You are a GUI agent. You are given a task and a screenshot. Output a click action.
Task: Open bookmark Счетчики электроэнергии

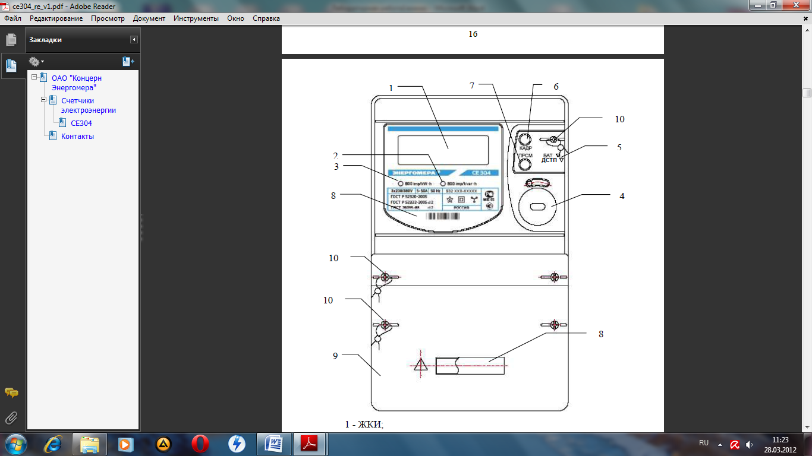click(89, 105)
